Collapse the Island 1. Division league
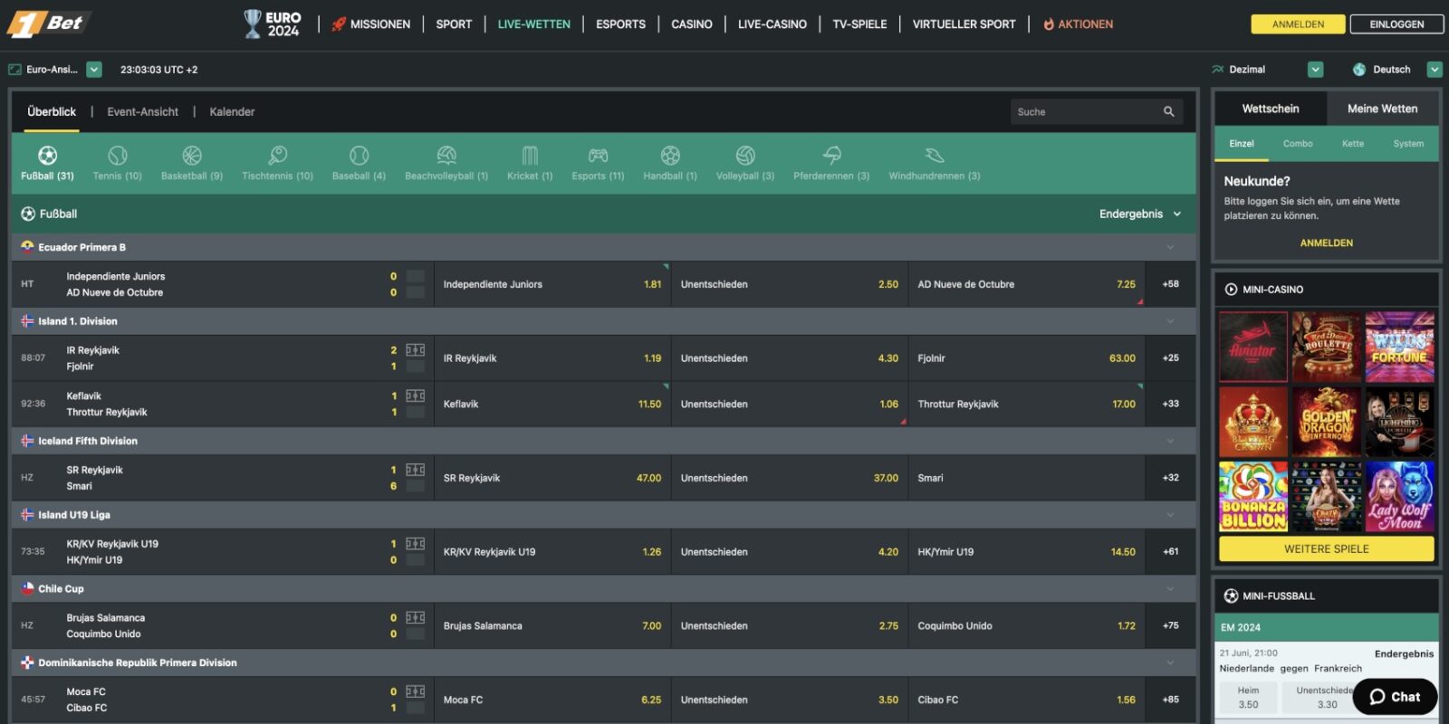 pyautogui.click(x=1170, y=321)
